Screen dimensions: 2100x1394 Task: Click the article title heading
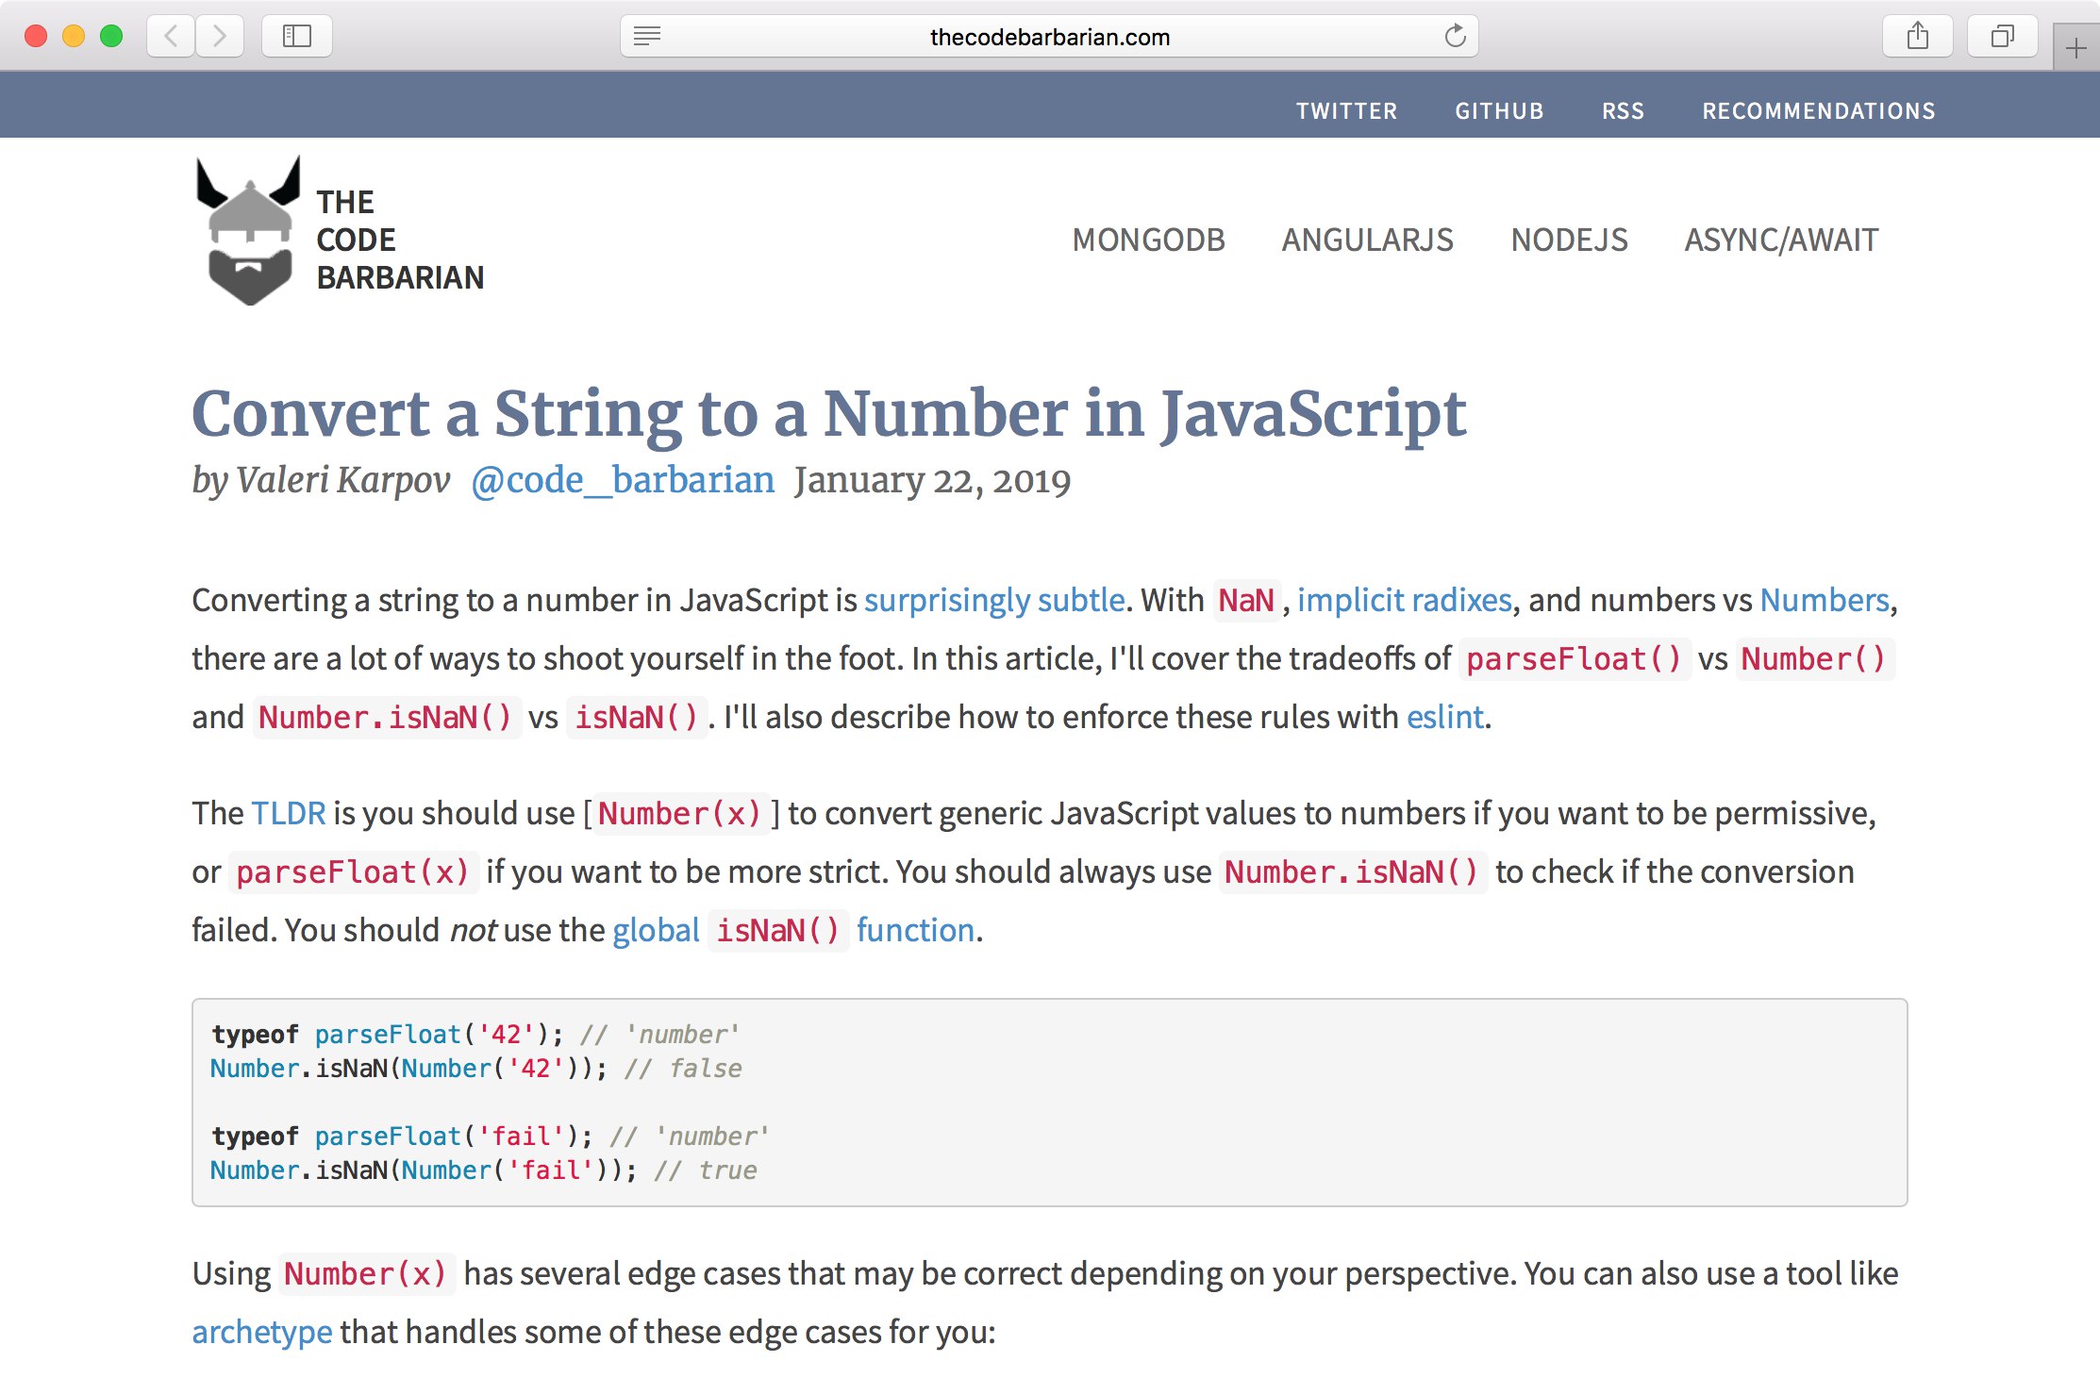tap(828, 413)
